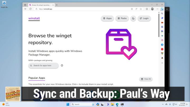
Task: Open the sidebar Shopping tag icon
Action: 162,18
